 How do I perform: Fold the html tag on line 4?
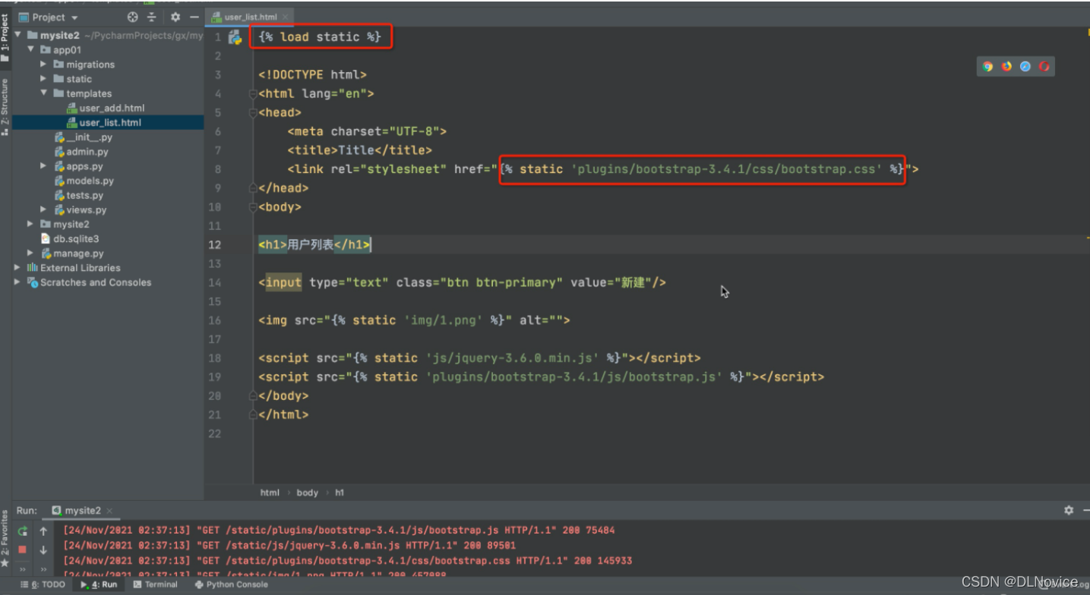click(253, 94)
